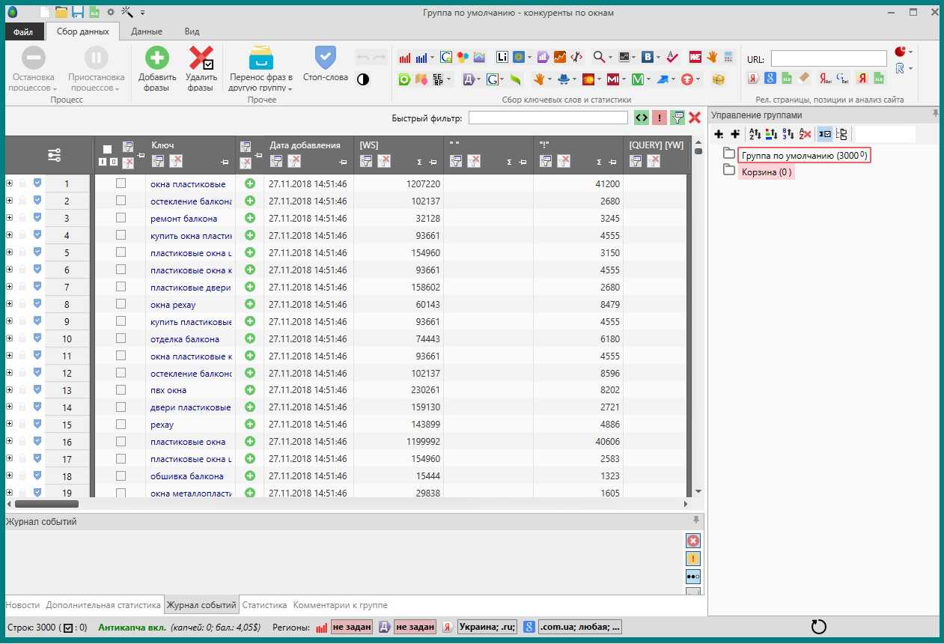Expand the tree node of row 1
The width and height of the screenshot is (944, 644).
pos(10,183)
